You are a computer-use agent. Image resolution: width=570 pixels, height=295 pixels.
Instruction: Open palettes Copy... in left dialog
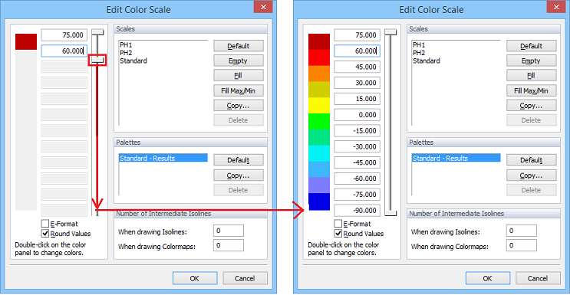tap(239, 175)
